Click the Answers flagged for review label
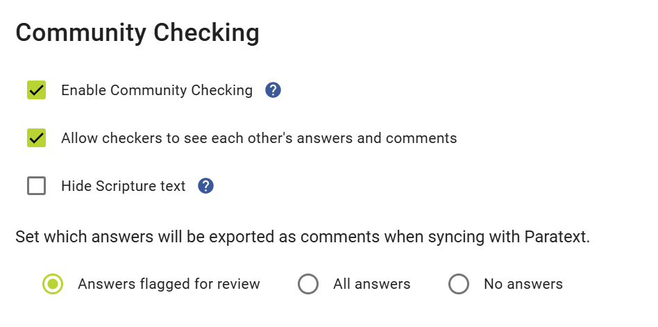The height and width of the screenshot is (327, 658). (x=169, y=284)
